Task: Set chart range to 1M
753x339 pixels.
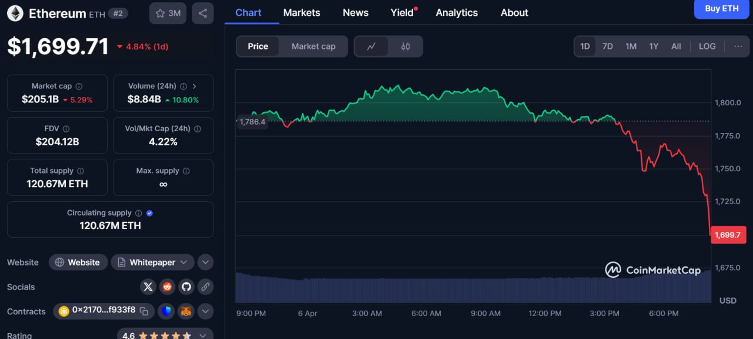Action: click(631, 46)
